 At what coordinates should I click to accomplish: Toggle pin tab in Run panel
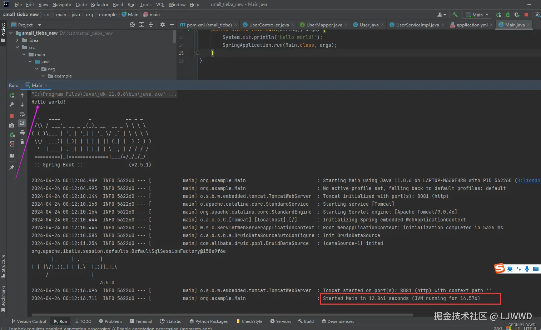click(12, 167)
